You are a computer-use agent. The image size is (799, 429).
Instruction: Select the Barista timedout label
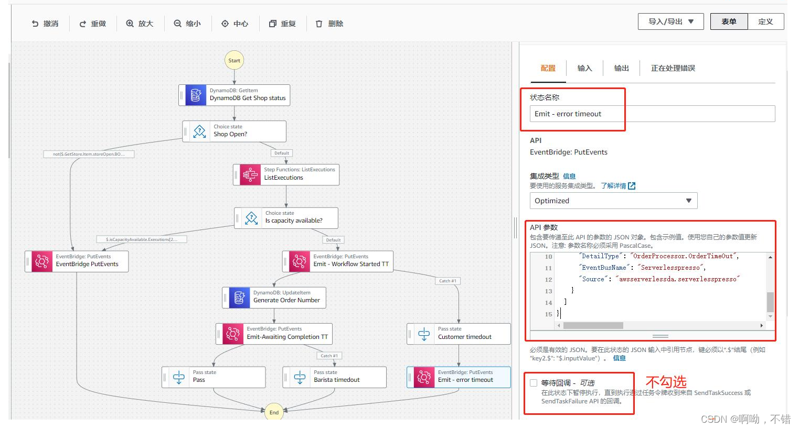(337, 380)
